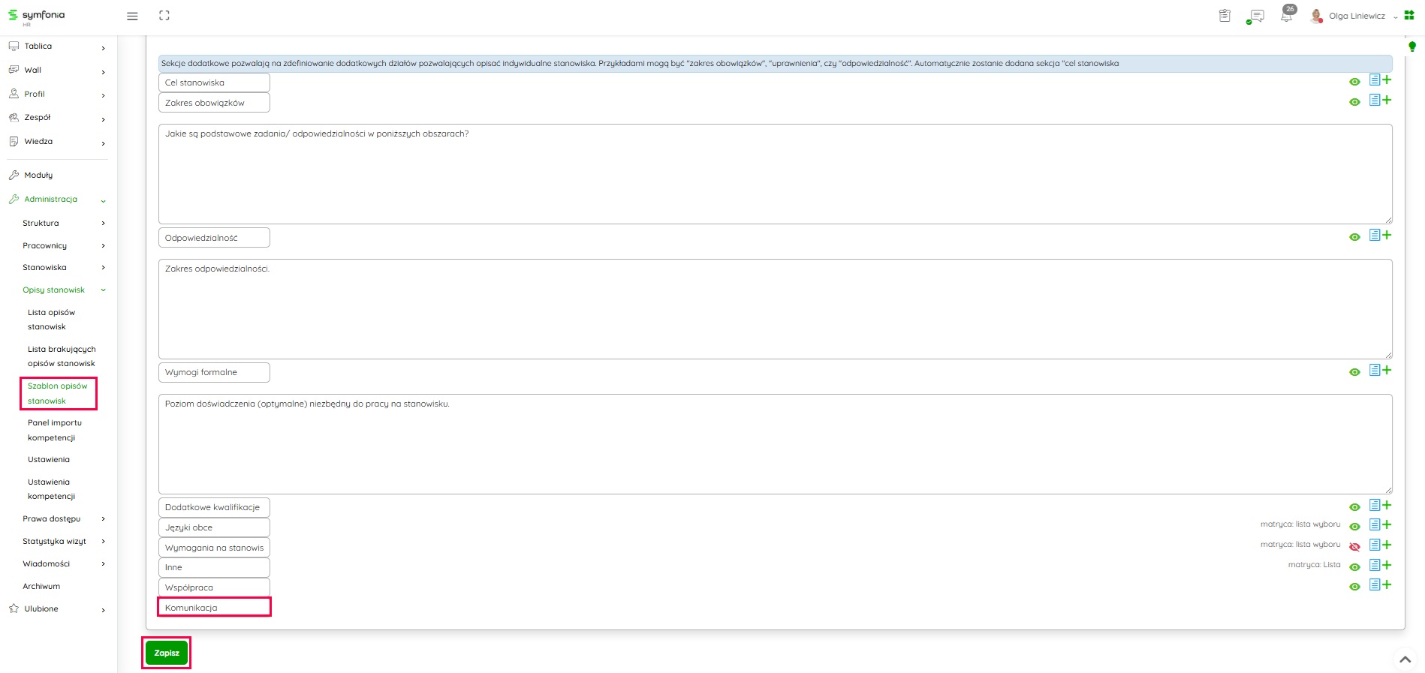Screen dimensions: 1425x673
Task: Click the Zapisz save button
Action: click(167, 653)
